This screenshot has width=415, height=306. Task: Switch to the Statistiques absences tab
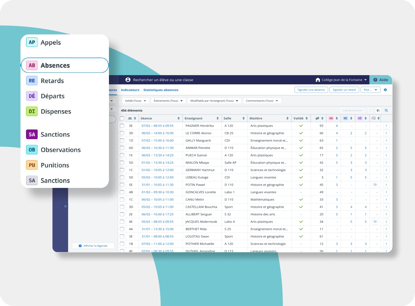[161, 90]
